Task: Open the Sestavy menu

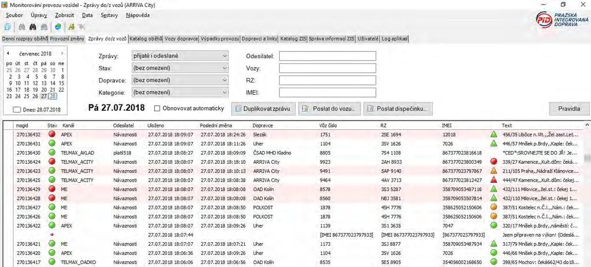Action: (109, 16)
